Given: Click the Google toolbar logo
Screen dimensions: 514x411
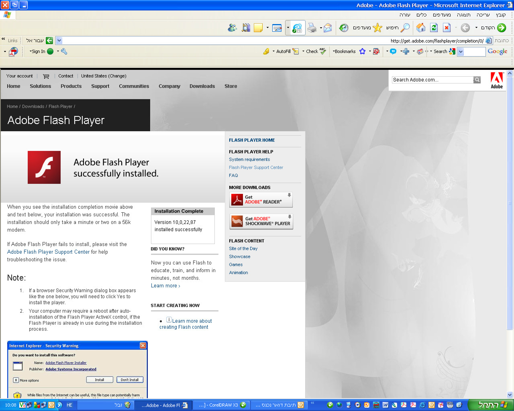Looking at the screenshot, I should point(498,51).
